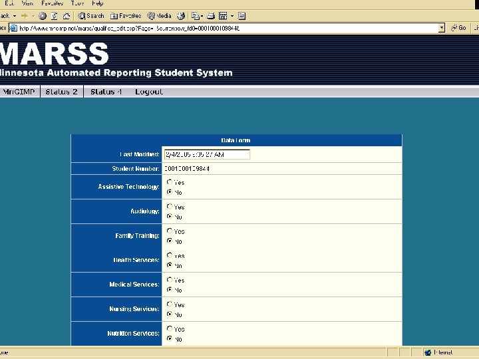Open the View menu
Screen dimensions: 479x359
[x=27, y=3]
